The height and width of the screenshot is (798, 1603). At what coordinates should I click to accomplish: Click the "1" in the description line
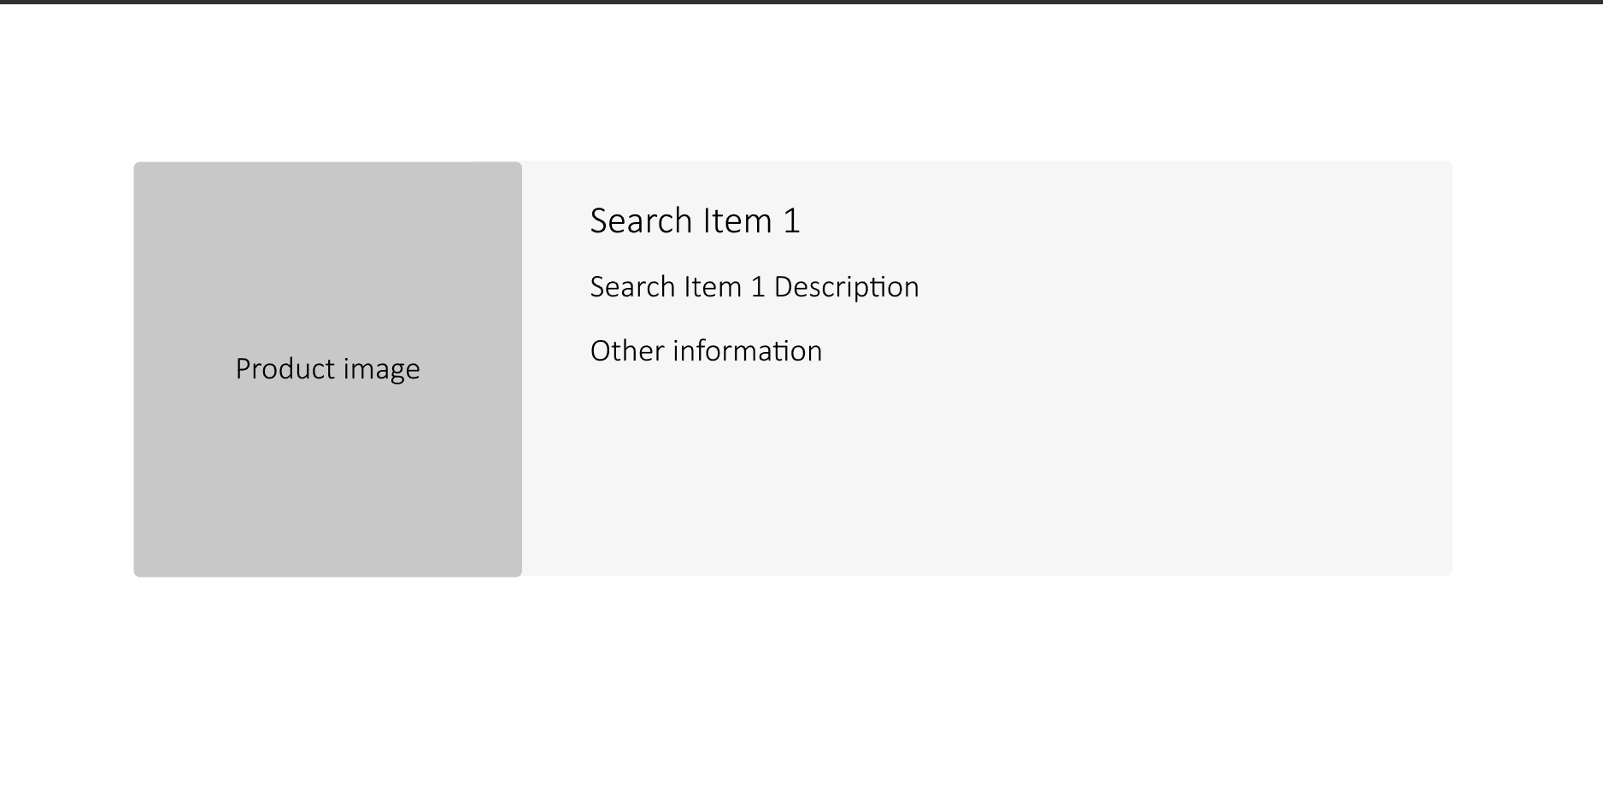[758, 288]
